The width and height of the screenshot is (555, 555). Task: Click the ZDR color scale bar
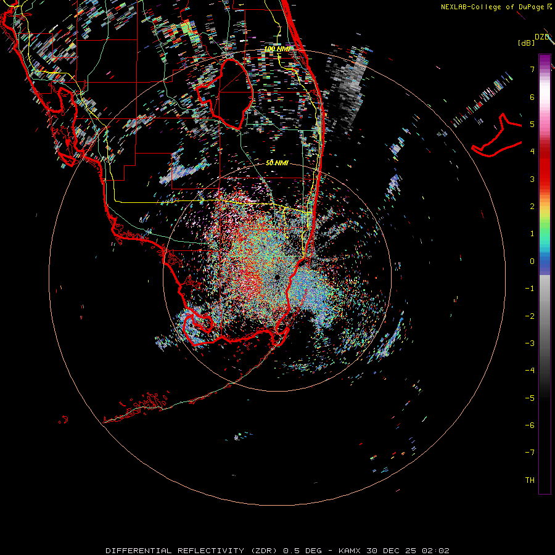(545, 274)
